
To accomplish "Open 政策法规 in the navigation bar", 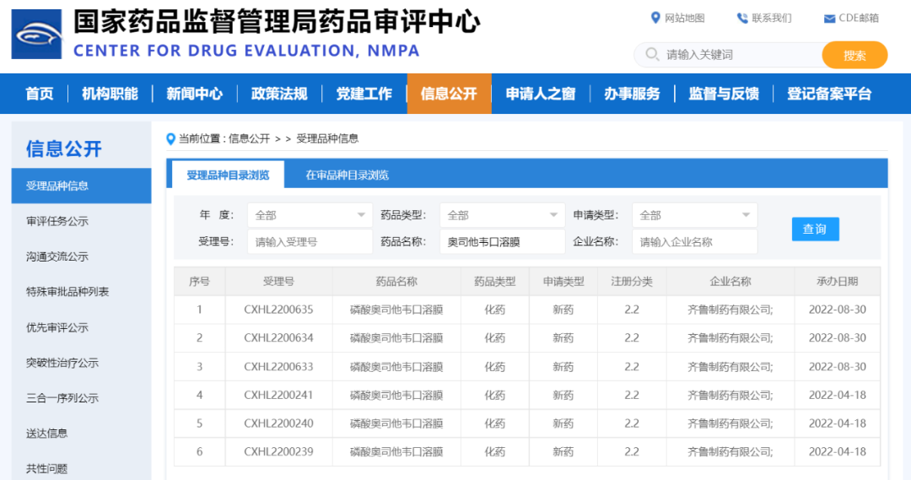I will 279,94.
